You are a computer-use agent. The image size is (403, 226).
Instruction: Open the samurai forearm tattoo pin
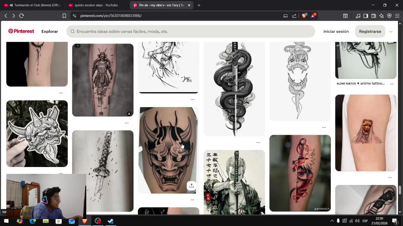coord(103,80)
